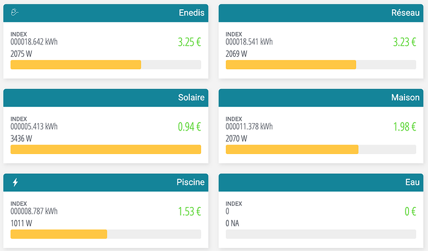
Task: Click the plug icon in Enedis header
Action: click(16, 12)
